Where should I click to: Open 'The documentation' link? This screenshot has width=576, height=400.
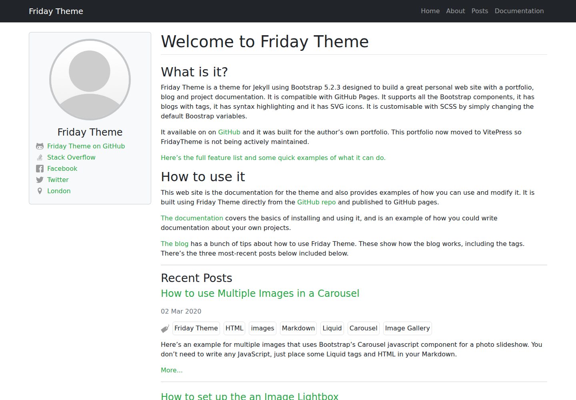(x=192, y=218)
